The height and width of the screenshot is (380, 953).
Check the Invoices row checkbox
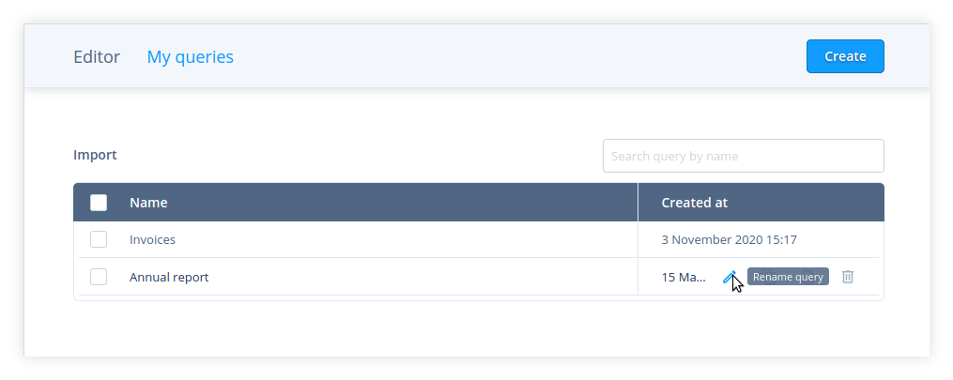coord(99,239)
